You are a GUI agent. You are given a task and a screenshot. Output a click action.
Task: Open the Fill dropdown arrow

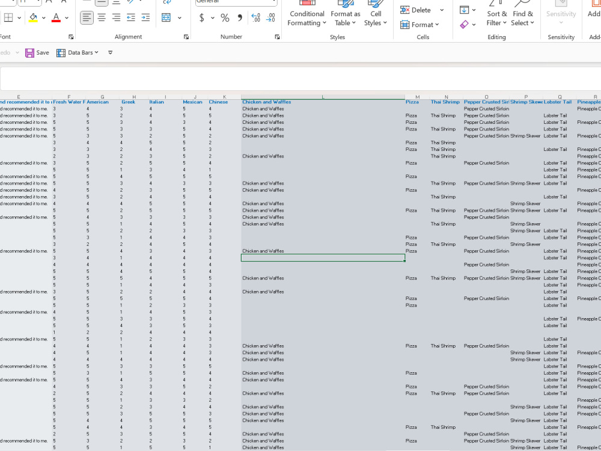[x=474, y=10]
